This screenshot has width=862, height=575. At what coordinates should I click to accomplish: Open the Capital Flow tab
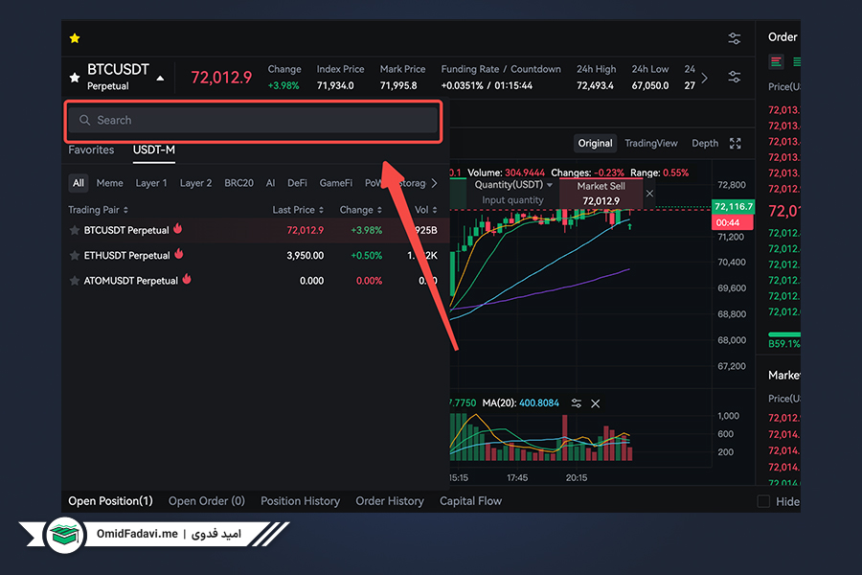470,501
